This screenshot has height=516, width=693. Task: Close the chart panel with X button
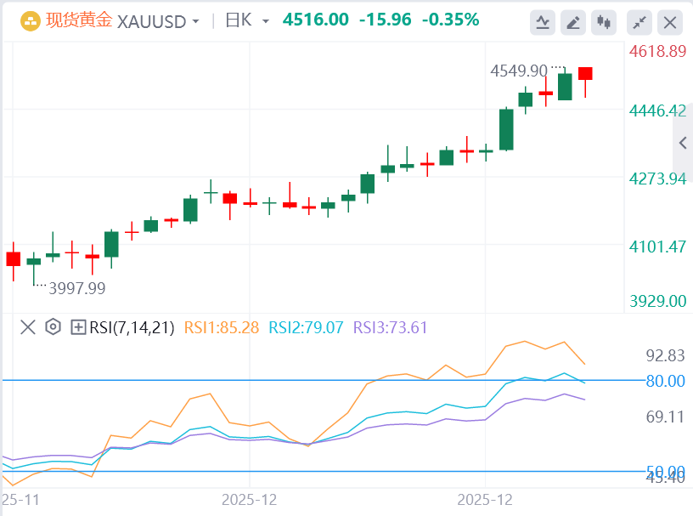coord(671,21)
